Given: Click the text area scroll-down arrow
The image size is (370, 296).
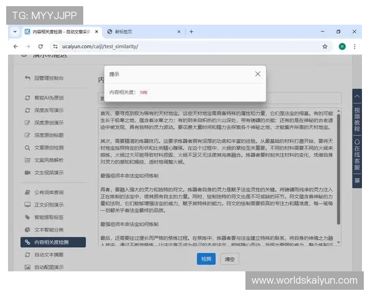Looking at the screenshot, I should click(339, 242).
